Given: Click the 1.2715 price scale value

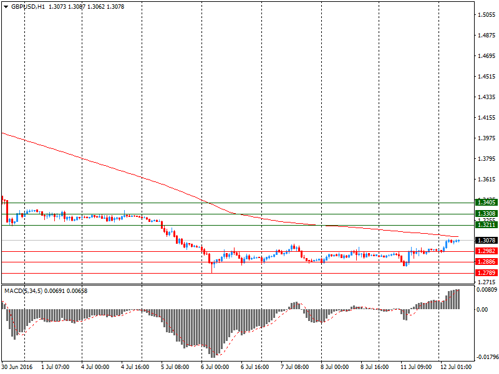Looking at the screenshot, I should 487,282.
